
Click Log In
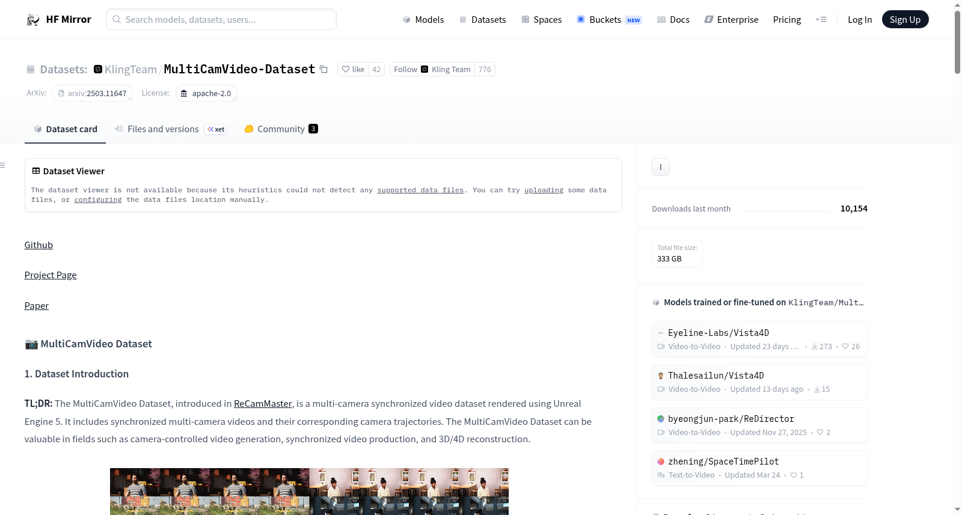[860, 20]
